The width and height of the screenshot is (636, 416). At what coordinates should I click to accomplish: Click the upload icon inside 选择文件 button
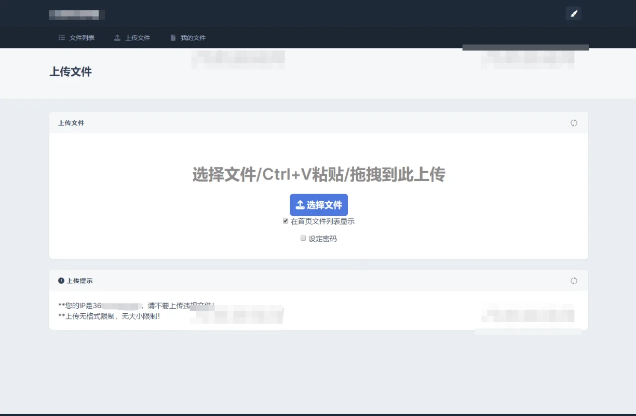coord(301,204)
